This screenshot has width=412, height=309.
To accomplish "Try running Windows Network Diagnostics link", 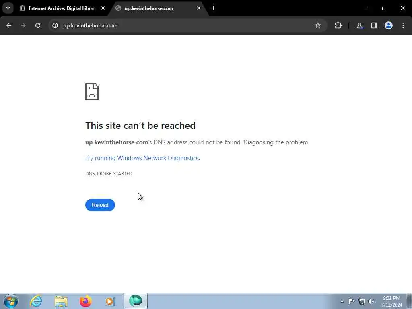I will point(142,158).
